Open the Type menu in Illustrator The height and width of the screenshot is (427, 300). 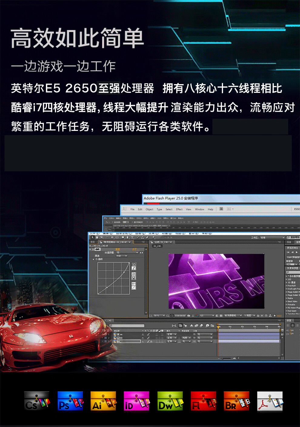click(159, 209)
